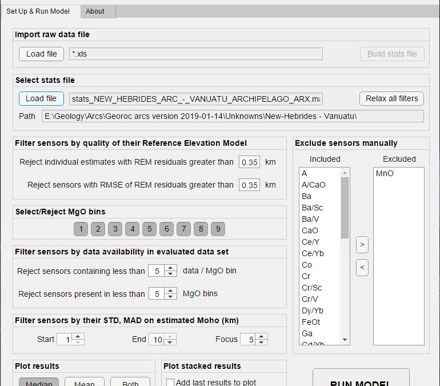This screenshot has height=386, width=440.
Task: Increment the Start value spinner
Action: click(78, 336)
